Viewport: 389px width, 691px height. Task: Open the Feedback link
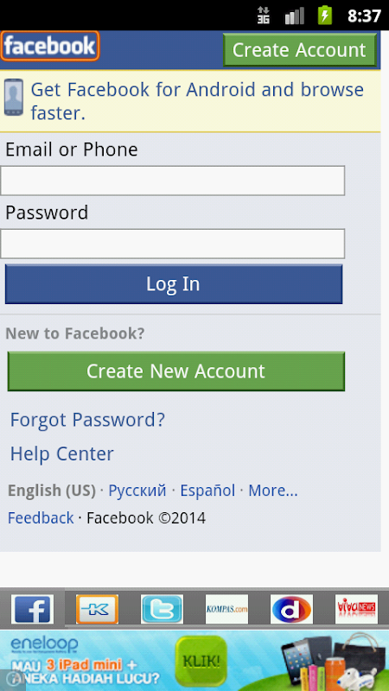coord(41,517)
